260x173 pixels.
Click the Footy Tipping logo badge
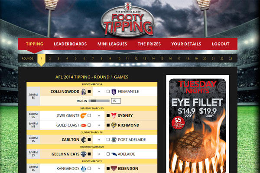tap(127, 20)
